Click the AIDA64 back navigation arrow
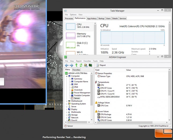 click(67, 65)
